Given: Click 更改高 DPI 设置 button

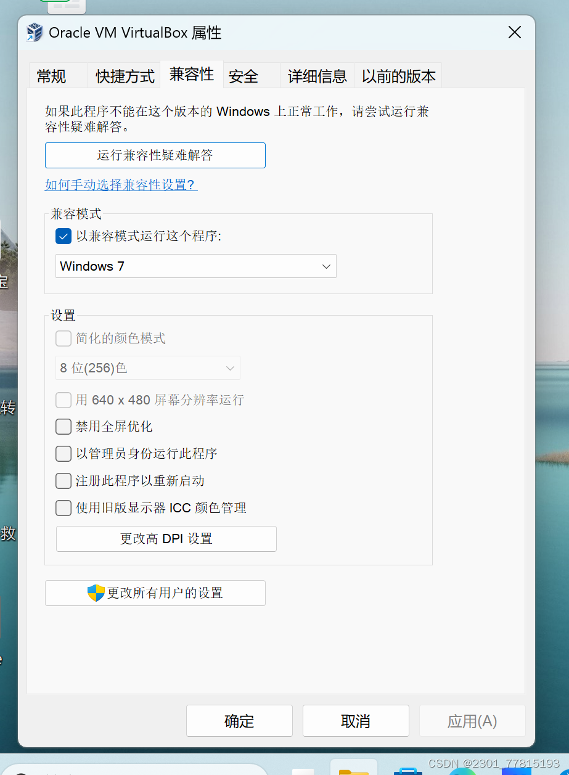Looking at the screenshot, I should point(166,539).
